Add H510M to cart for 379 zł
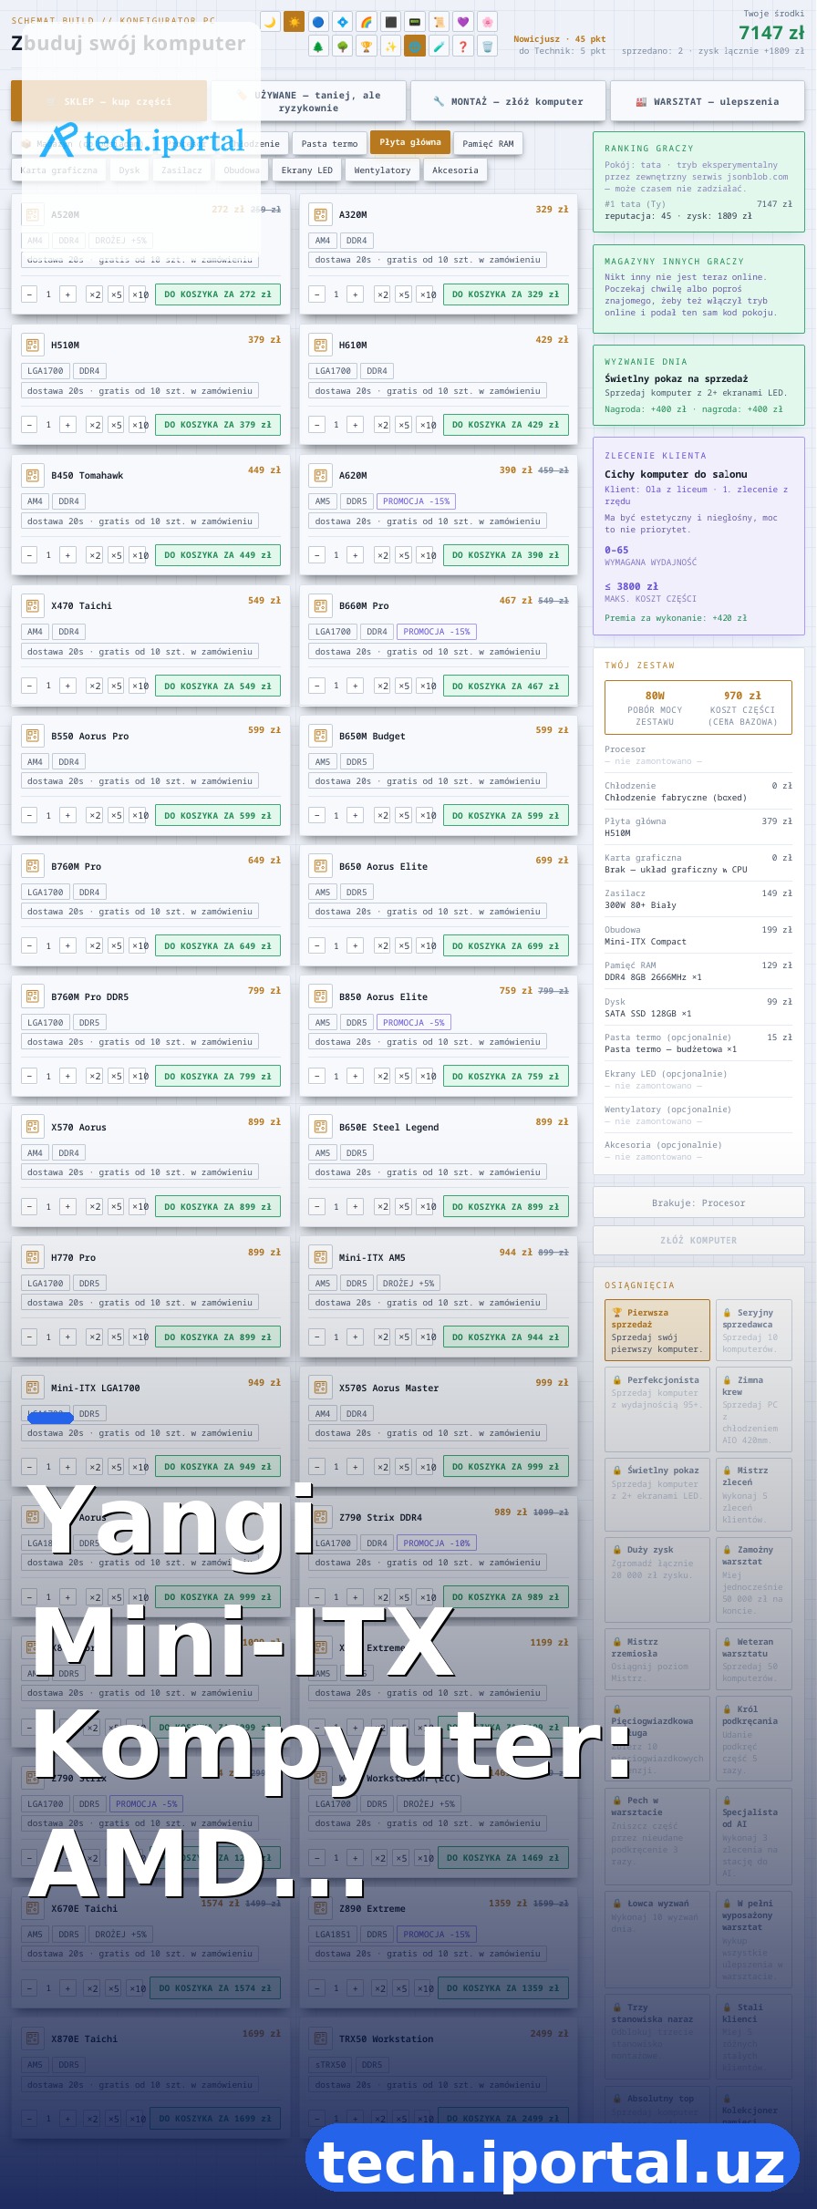 point(218,425)
